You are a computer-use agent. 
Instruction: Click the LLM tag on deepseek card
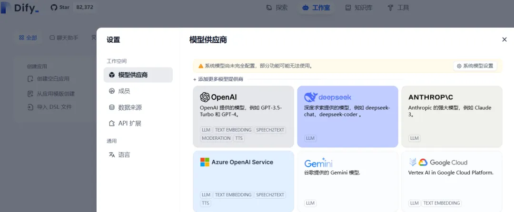tap(310, 138)
